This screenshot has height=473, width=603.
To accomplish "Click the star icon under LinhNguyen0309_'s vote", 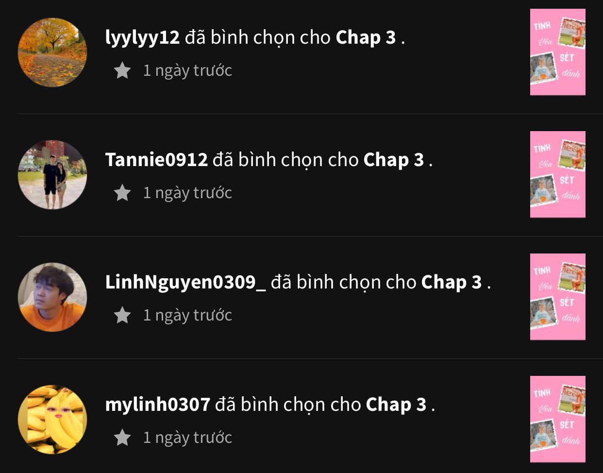I will (122, 315).
